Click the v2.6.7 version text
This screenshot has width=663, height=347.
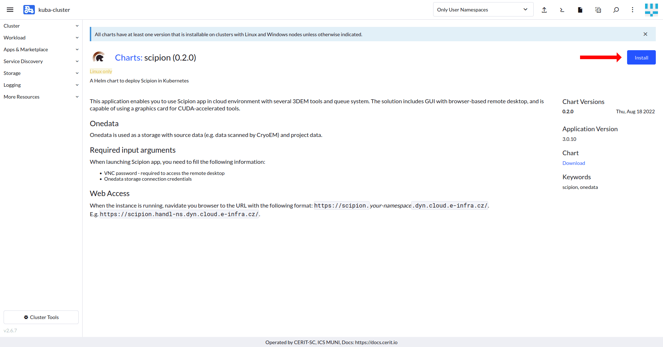click(x=10, y=331)
